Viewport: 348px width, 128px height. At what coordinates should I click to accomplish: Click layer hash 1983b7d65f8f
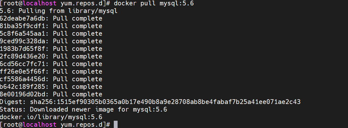pyautogui.click(x=24, y=49)
